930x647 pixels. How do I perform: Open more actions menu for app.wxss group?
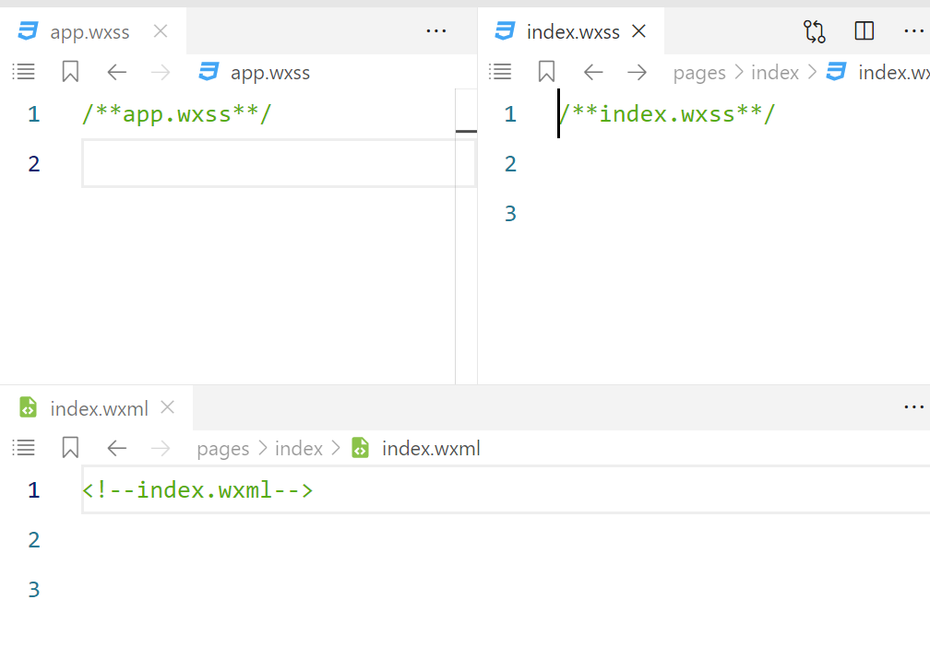(x=435, y=30)
